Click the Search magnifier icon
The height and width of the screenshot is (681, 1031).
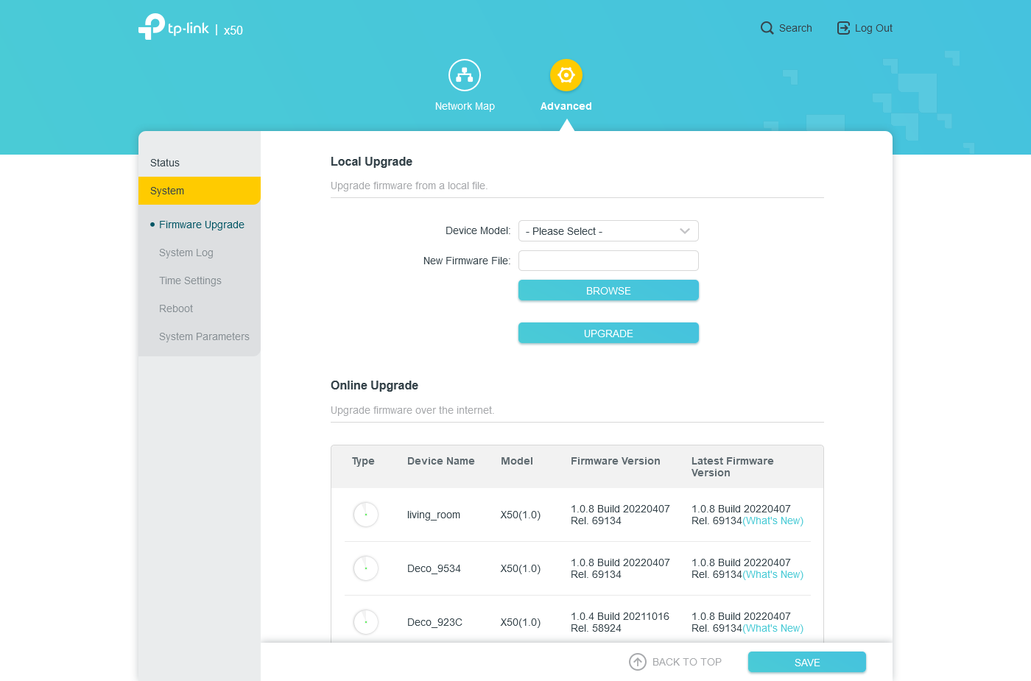click(767, 28)
